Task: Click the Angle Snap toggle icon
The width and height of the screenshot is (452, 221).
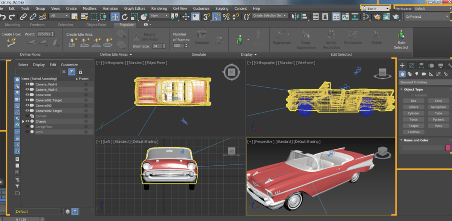Action: [217, 17]
